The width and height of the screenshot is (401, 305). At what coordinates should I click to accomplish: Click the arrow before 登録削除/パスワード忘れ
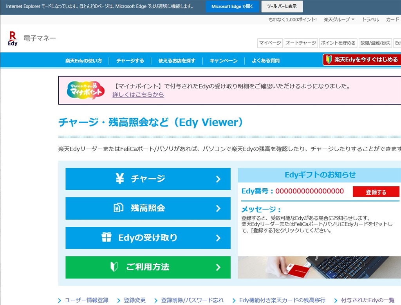pyautogui.click(x=156, y=300)
